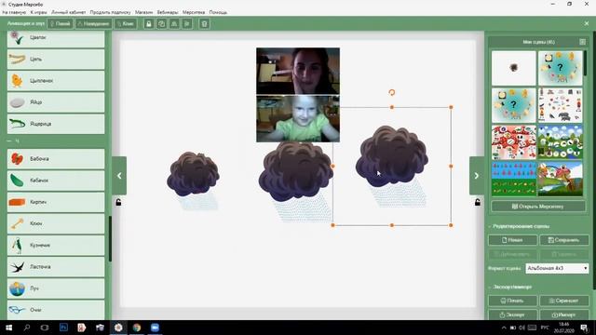Open the Мерситека menu
This screenshot has height=335, width=596.
point(194,12)
